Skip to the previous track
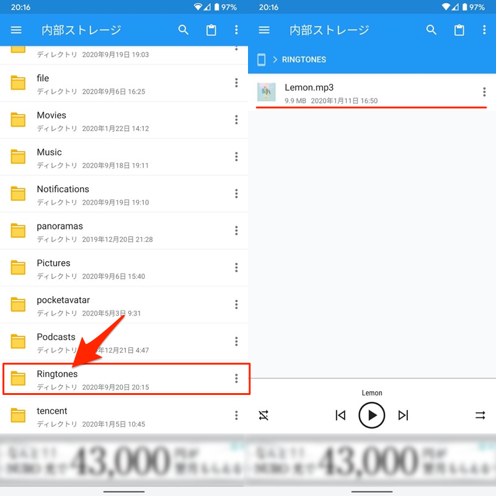Viewport: 496px width, 496px height. pos(340,415)
